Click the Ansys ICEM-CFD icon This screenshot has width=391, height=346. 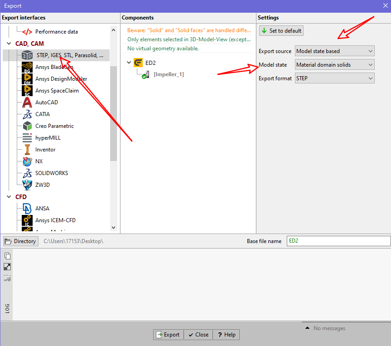tap(27, 220)
